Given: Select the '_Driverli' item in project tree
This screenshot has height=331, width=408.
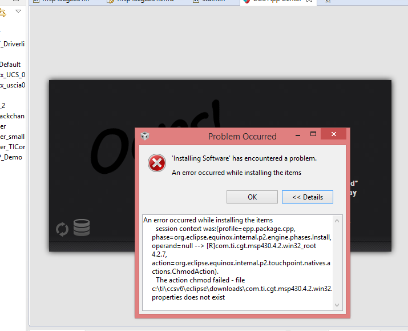Looking at the screenshot, I should coord(12,44).
